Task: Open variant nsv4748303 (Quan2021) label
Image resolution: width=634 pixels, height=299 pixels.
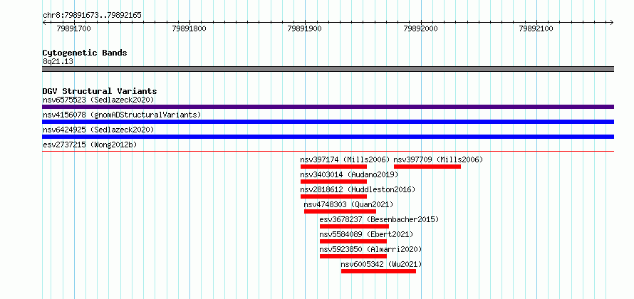Action: pos(348,204)
